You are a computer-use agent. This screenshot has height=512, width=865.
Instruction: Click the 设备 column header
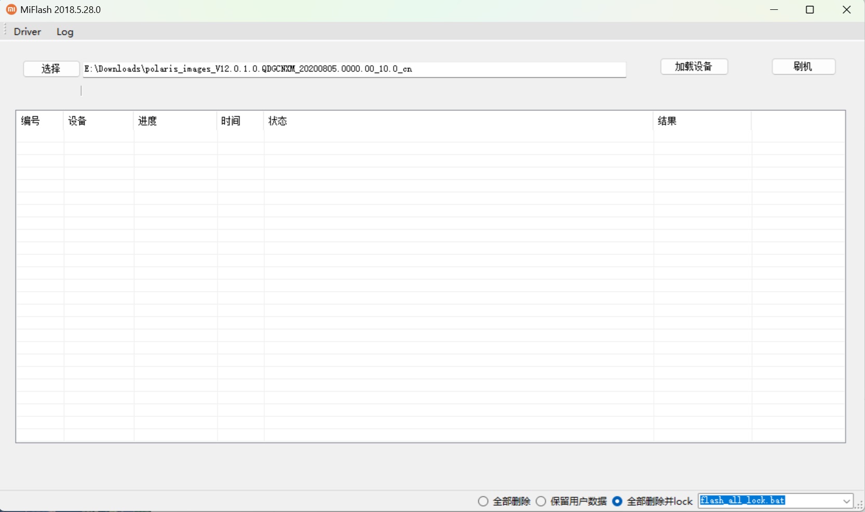tap(98, 121)
